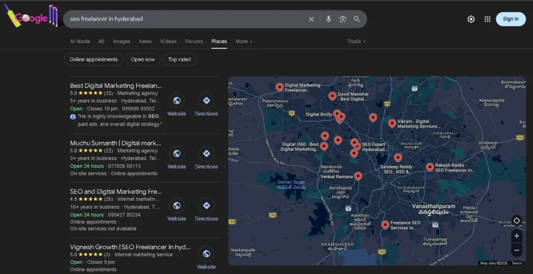Screen dimensions: 533x274
Task: Switch to the Forums tab
Action: tap(194, 42)
